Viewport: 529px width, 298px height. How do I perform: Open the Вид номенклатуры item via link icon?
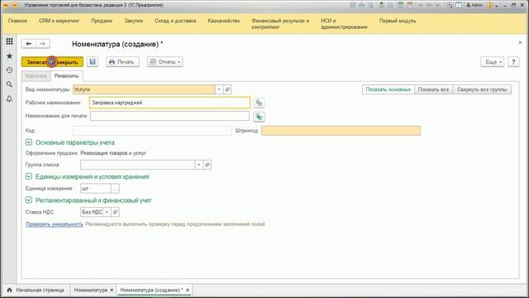[x=227, y=89]
